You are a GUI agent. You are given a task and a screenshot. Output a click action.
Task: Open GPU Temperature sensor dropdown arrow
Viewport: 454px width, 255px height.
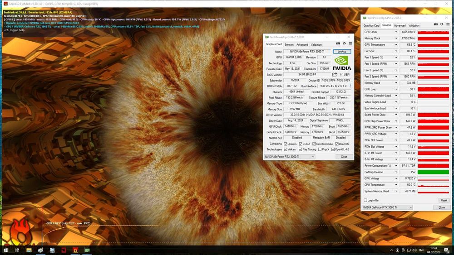(x=396, y=45)
